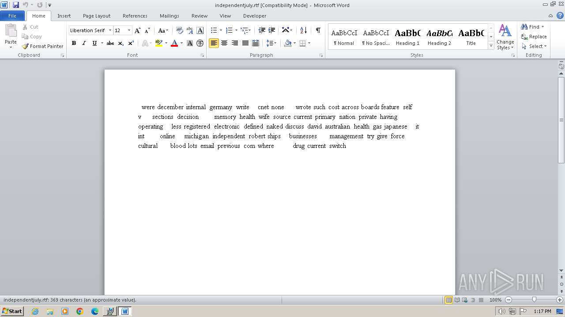
Task: Switch to the References tab
Action: click(135, 16)
